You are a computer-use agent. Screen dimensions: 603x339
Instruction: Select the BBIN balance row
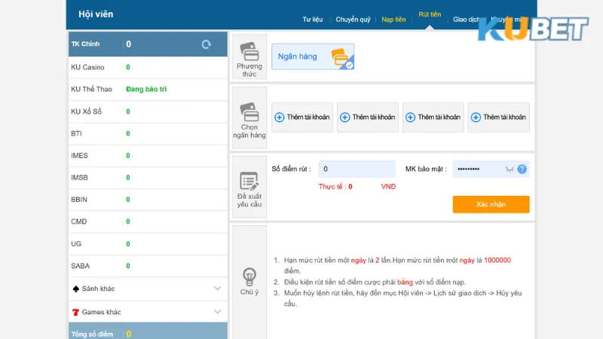[148, 200]
